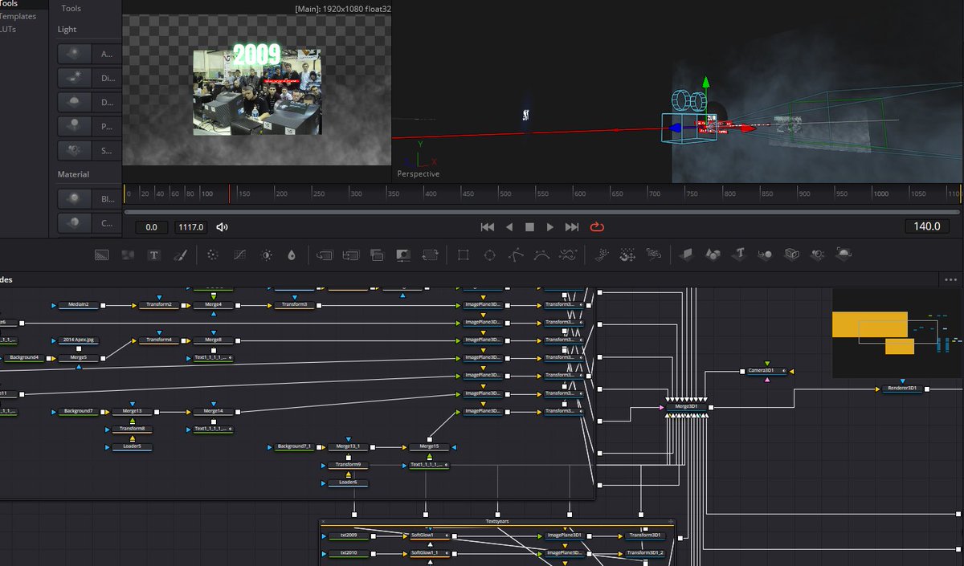Select the pEmitter particle tool
The width and height of the screenshot is (964, 566).
(x=602, y=254)
